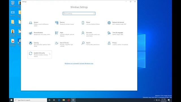Viewport: 181px width, 102px height.
Task: Click the Settings gear on the taskbar
Action: point(73,100)
